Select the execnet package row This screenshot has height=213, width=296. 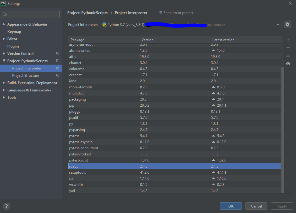click(174, 75)
